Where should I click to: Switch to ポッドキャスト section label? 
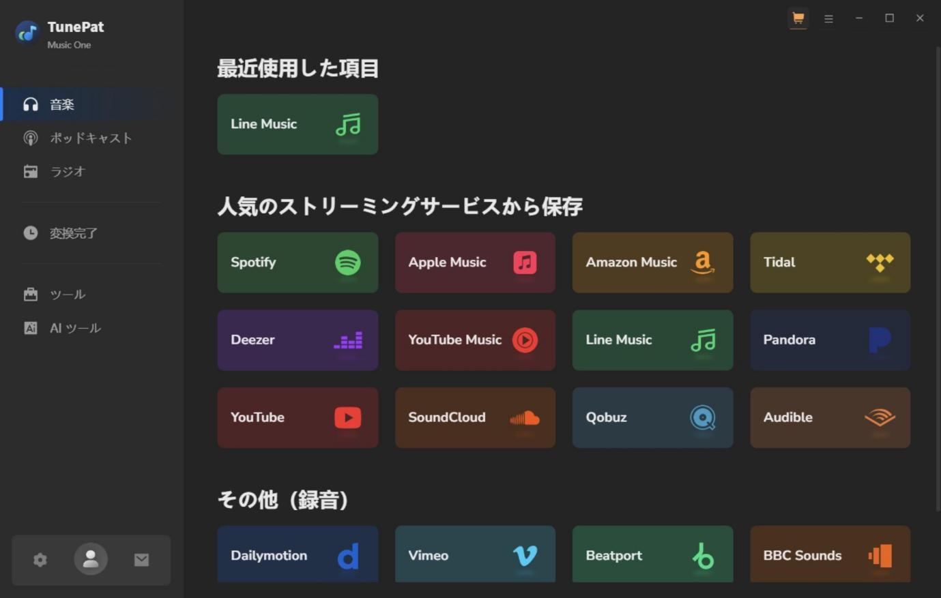91,138
